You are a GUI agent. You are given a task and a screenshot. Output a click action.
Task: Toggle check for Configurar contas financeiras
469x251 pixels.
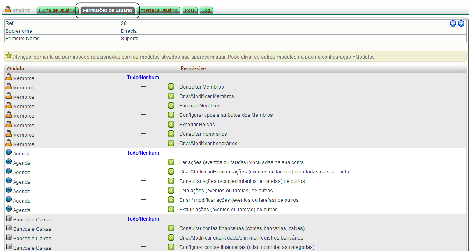[x=171, y=247]
